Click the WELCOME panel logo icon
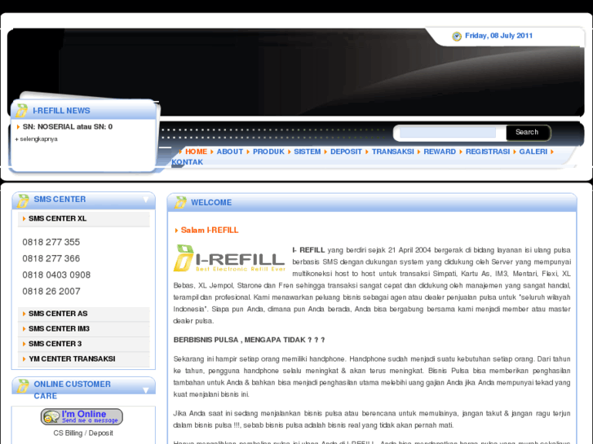The height and width of the screenshot is (444, 593). [x=180, y=202]
